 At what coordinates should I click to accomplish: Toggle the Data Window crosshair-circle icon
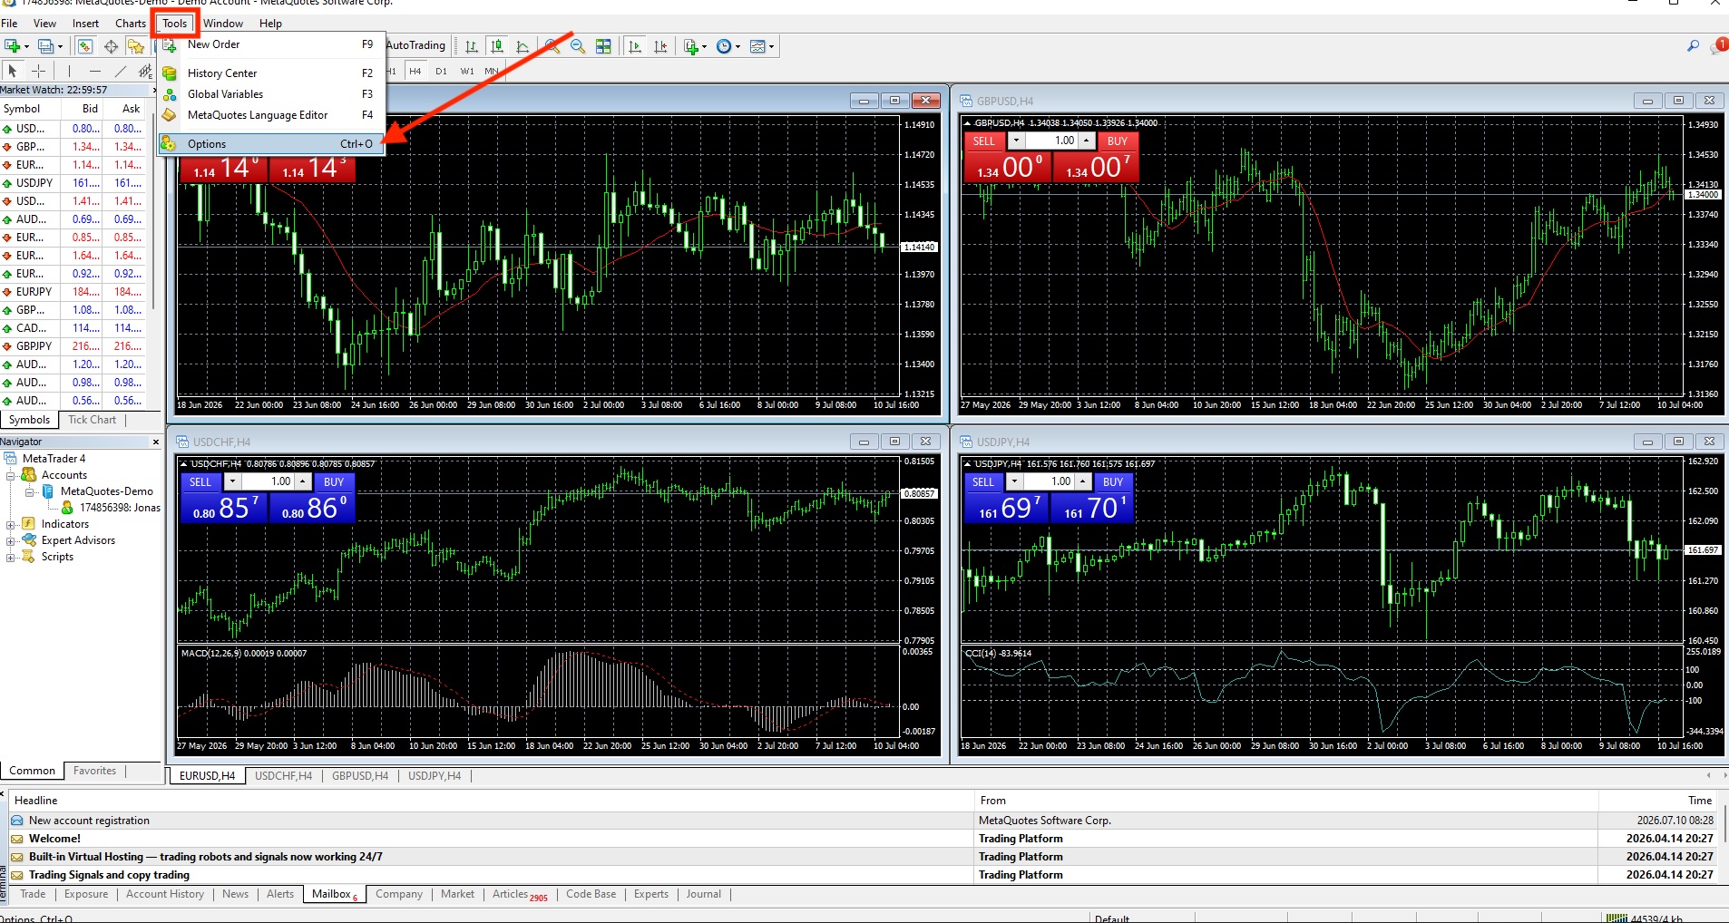[x=111, y=46]
